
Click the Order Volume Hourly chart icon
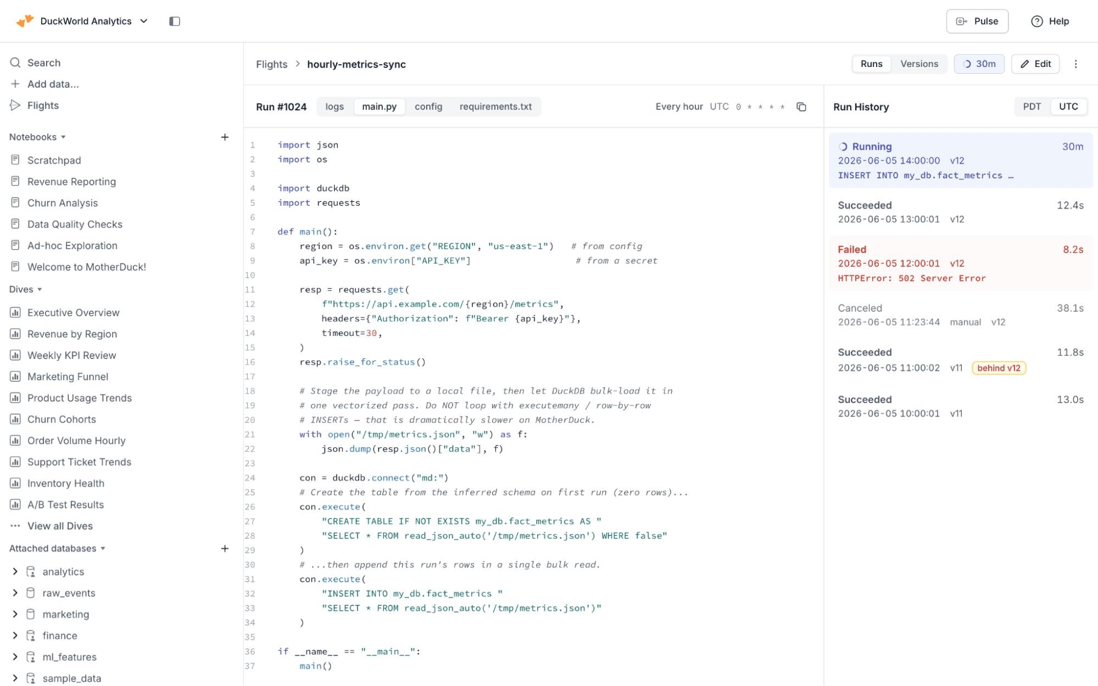click(15, 441)
